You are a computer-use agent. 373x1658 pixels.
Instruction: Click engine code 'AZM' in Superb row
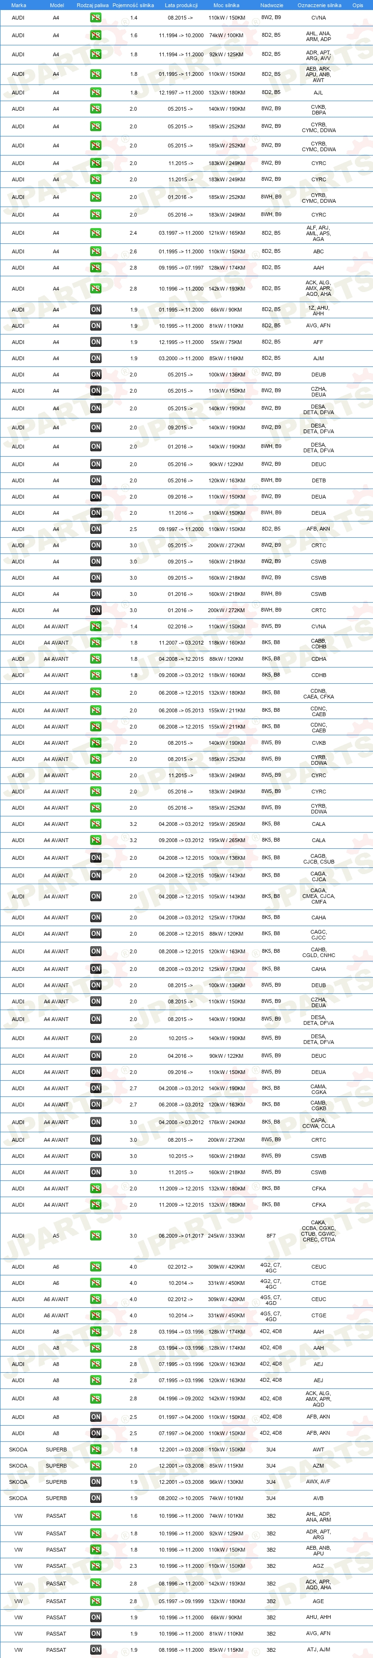[318, 1466]
